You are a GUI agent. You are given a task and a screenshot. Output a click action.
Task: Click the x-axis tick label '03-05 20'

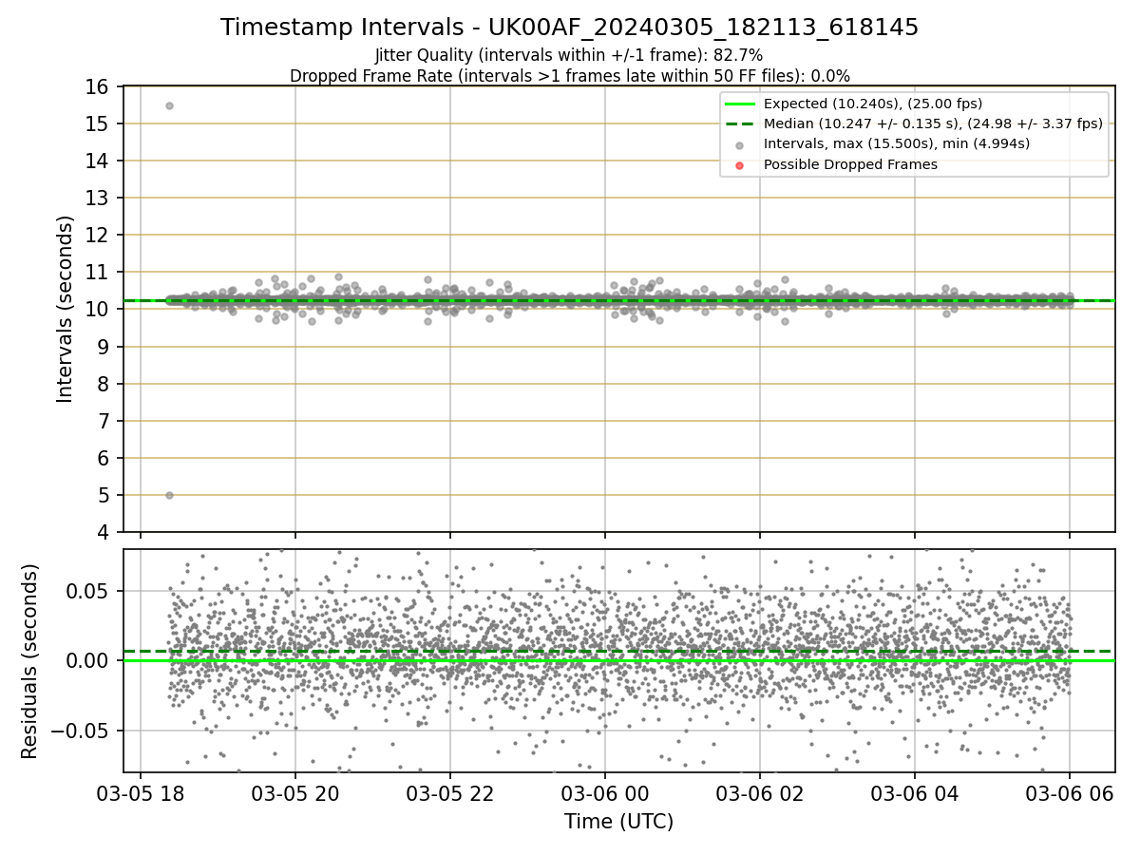click(295, 793)
